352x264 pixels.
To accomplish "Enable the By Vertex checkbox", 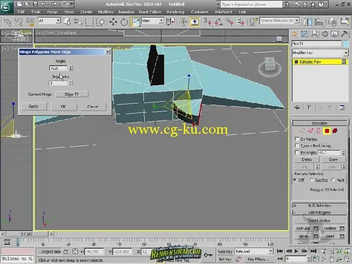I will point(297,139).
